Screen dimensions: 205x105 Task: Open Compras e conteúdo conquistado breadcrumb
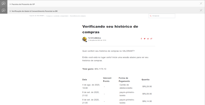57,16
